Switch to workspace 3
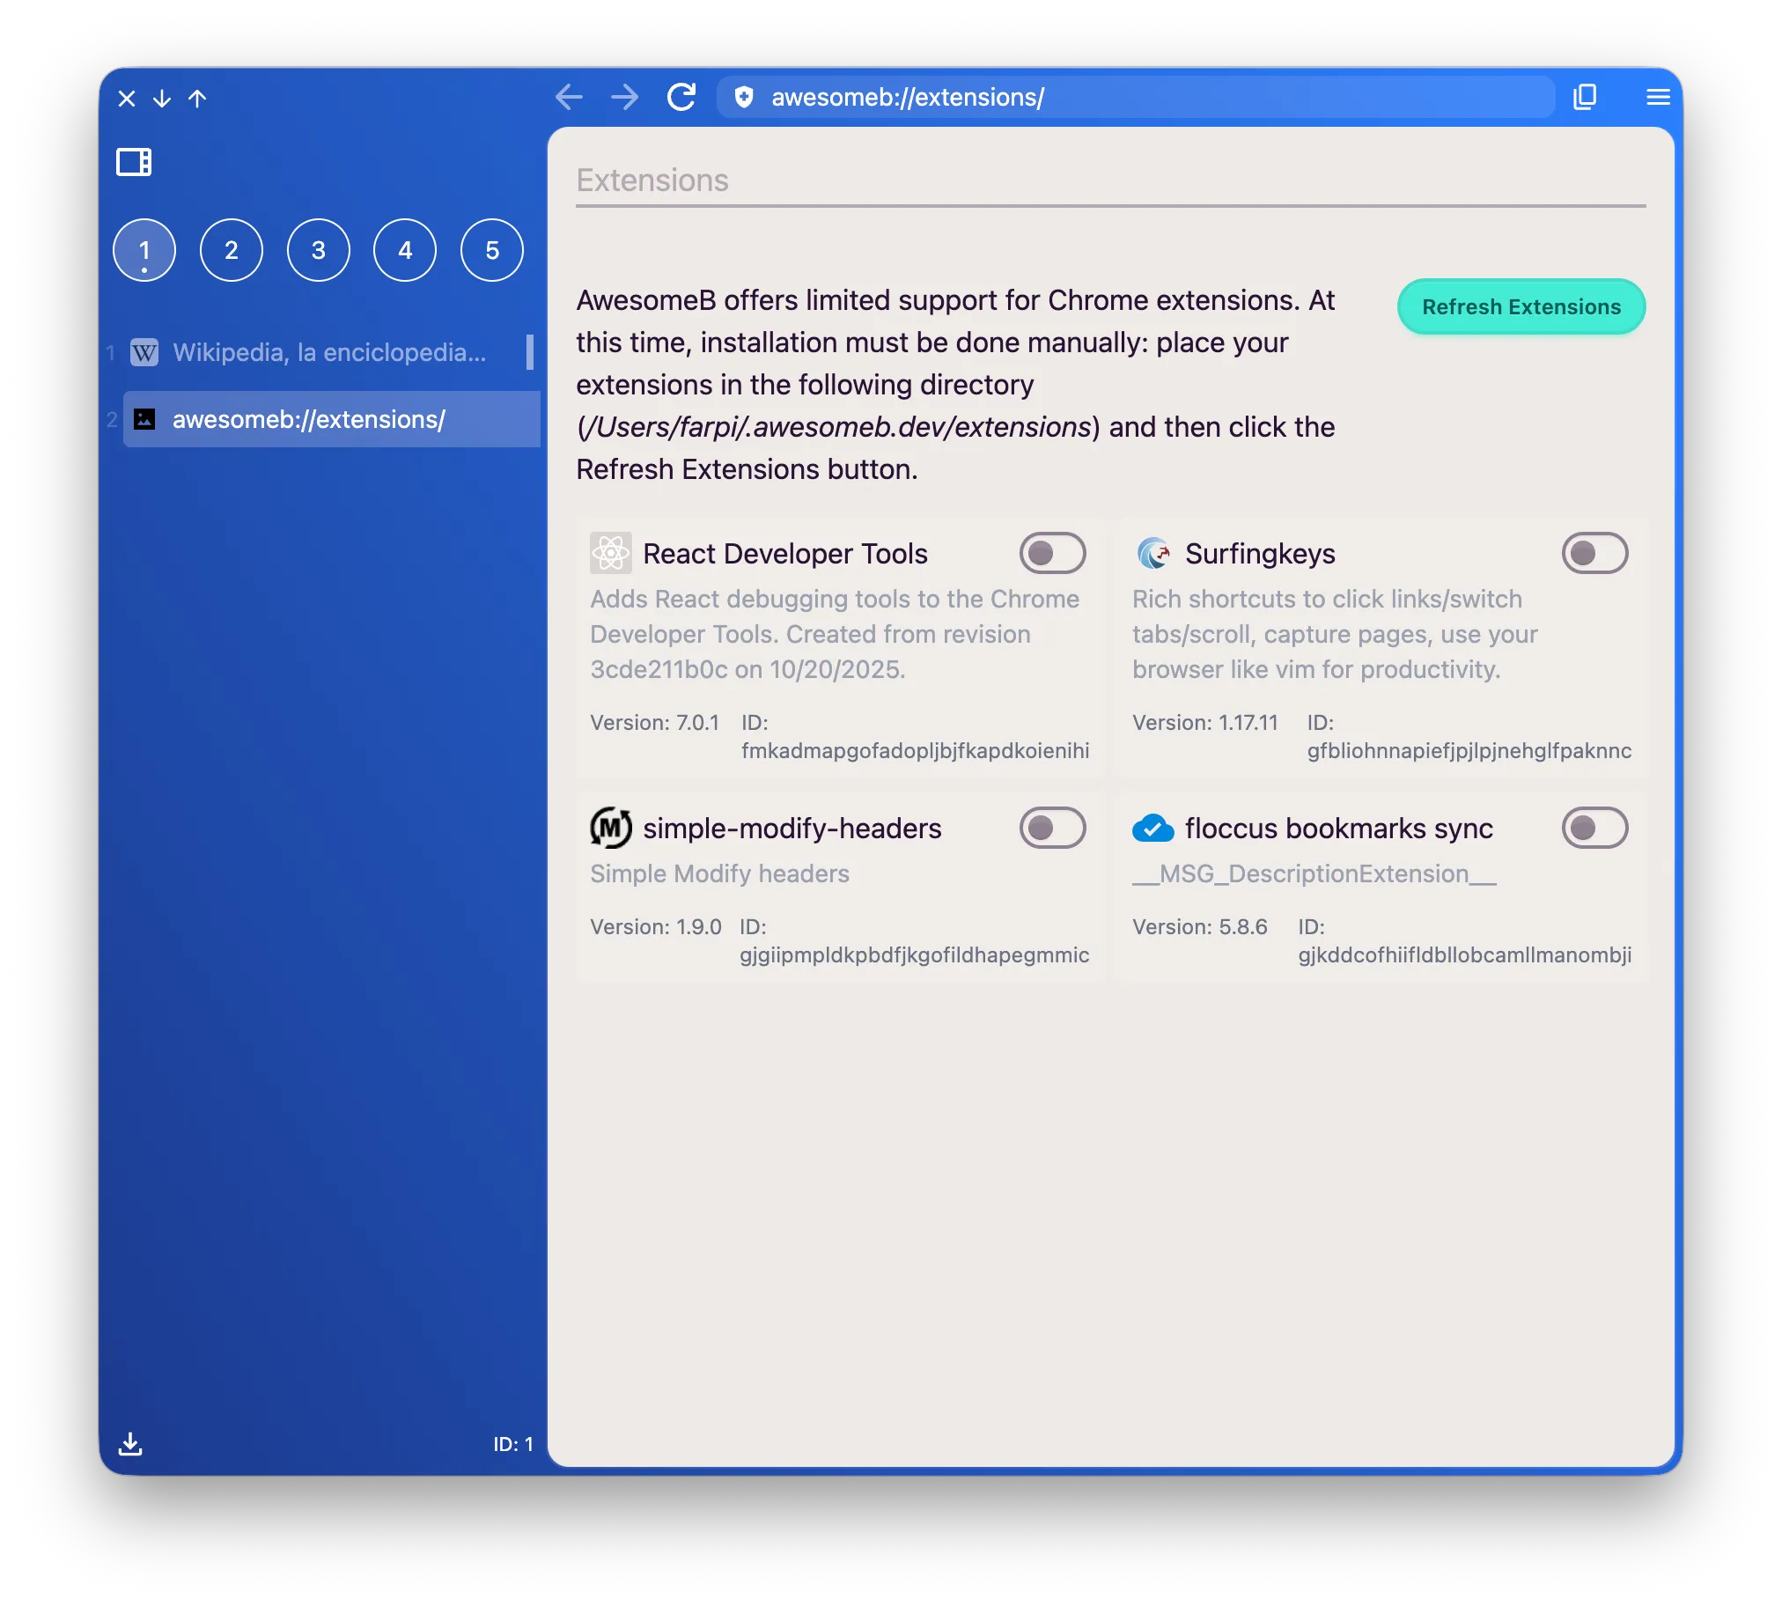 click(319, 250)
